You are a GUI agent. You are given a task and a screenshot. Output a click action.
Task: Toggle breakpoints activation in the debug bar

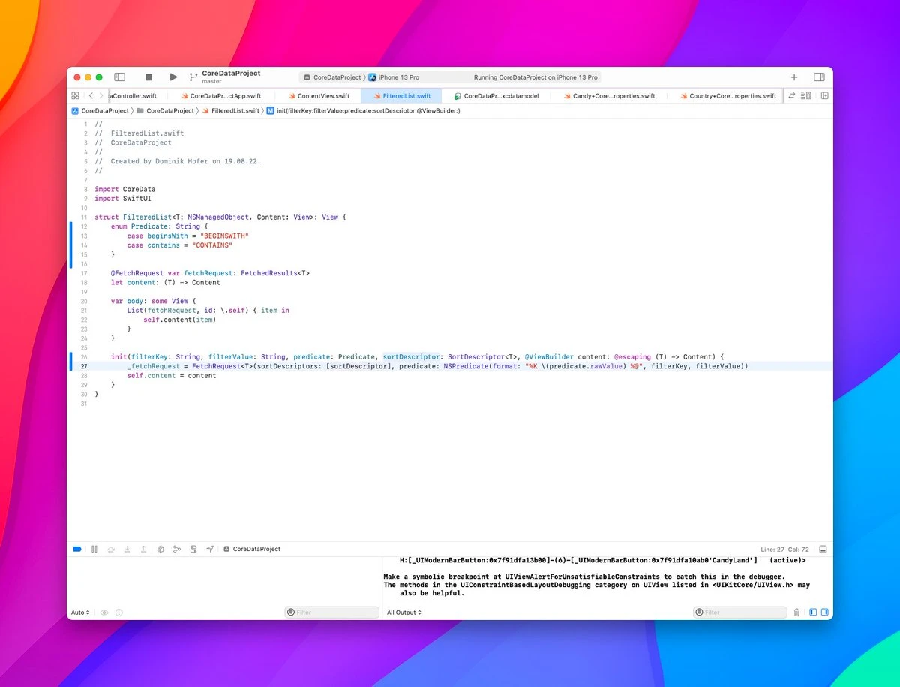76,550
